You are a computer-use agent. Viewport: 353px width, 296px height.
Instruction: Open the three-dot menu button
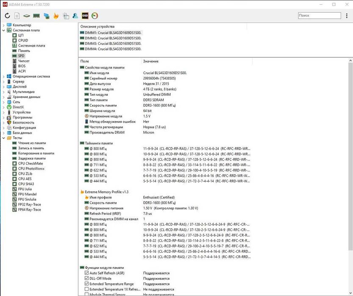click(347, 16)
